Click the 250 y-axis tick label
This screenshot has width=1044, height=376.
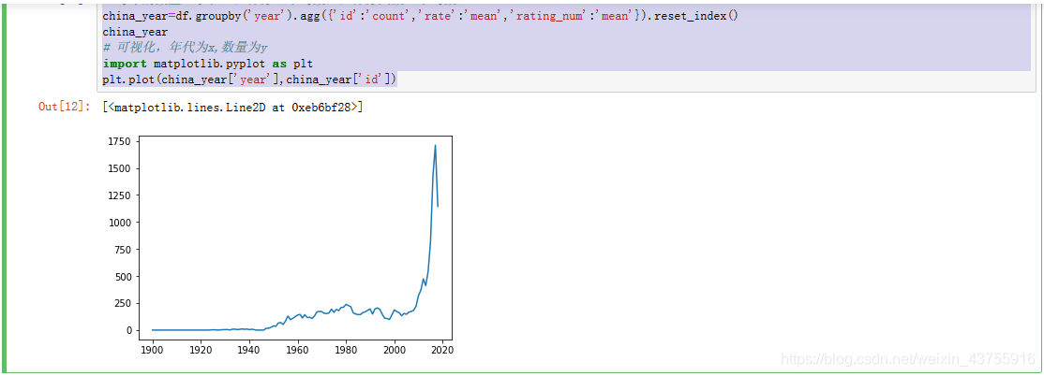pyautogui.click(x=121, y=303)
